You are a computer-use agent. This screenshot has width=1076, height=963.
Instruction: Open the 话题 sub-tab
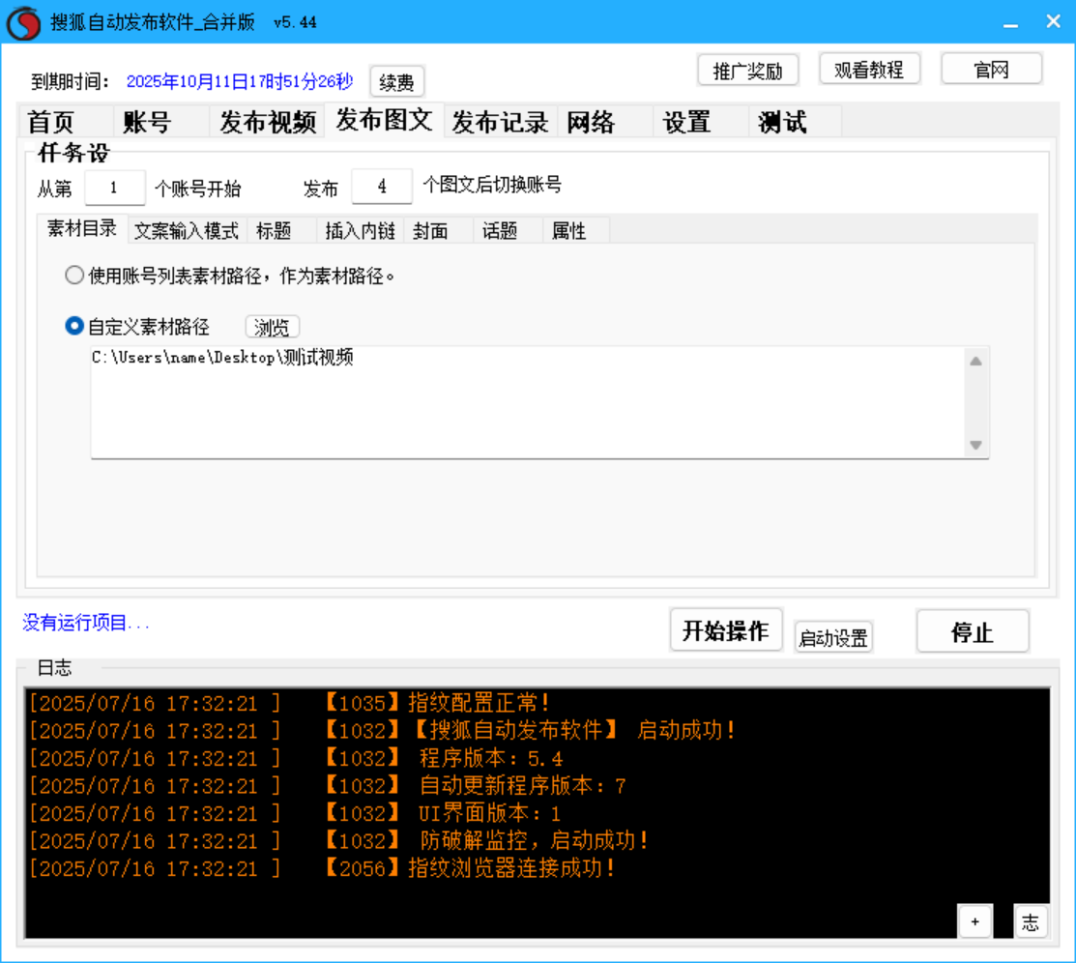508,231
